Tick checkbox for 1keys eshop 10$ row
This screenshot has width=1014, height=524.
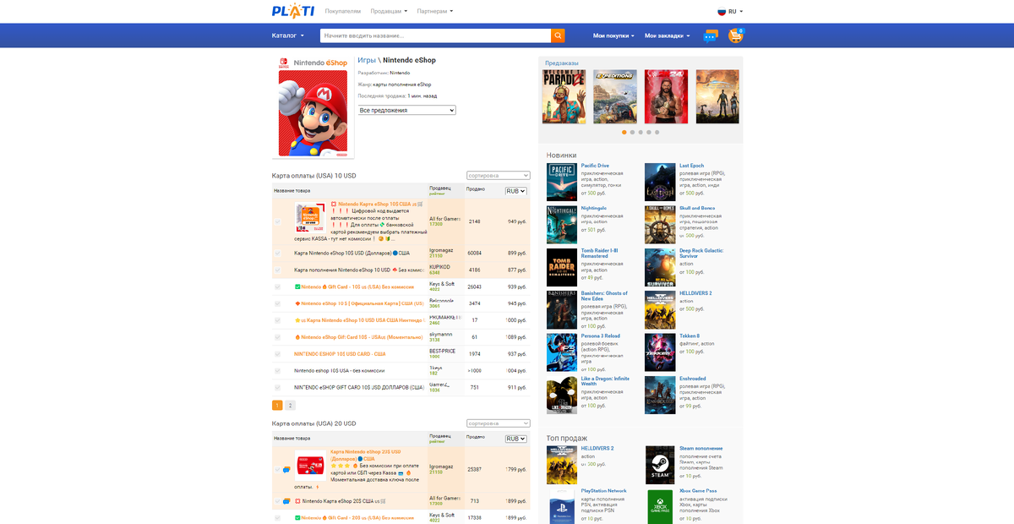[x=277, y=371]
